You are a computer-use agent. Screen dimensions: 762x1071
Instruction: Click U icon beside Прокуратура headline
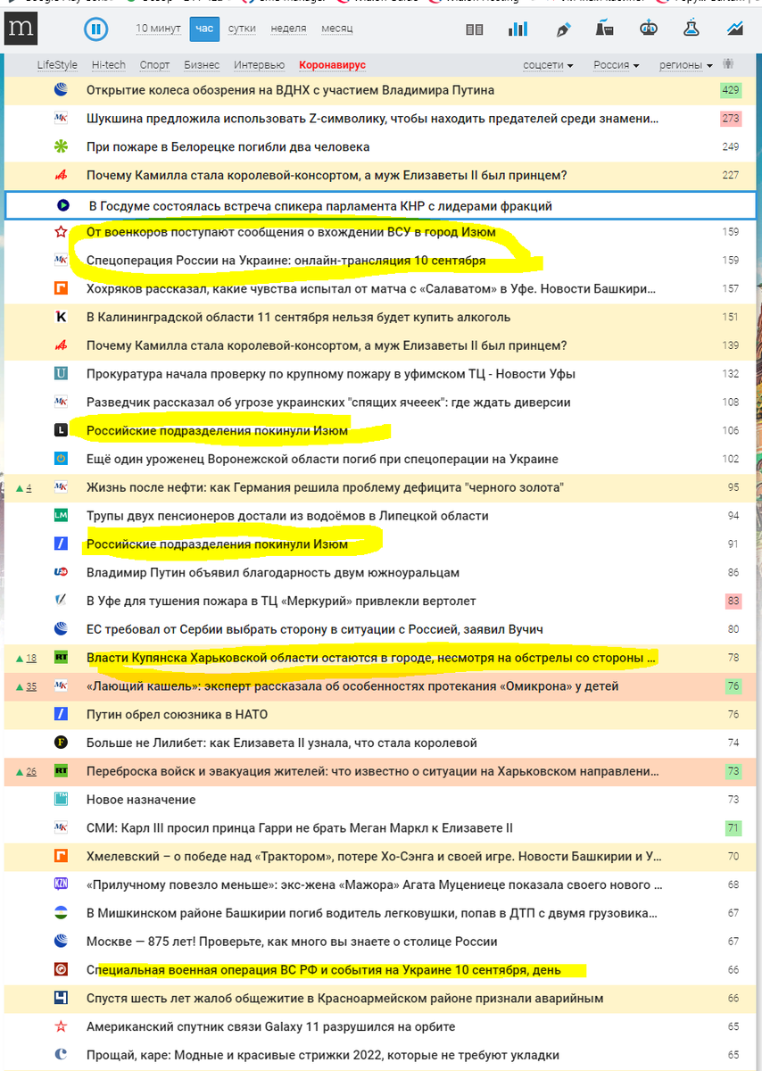61,374
